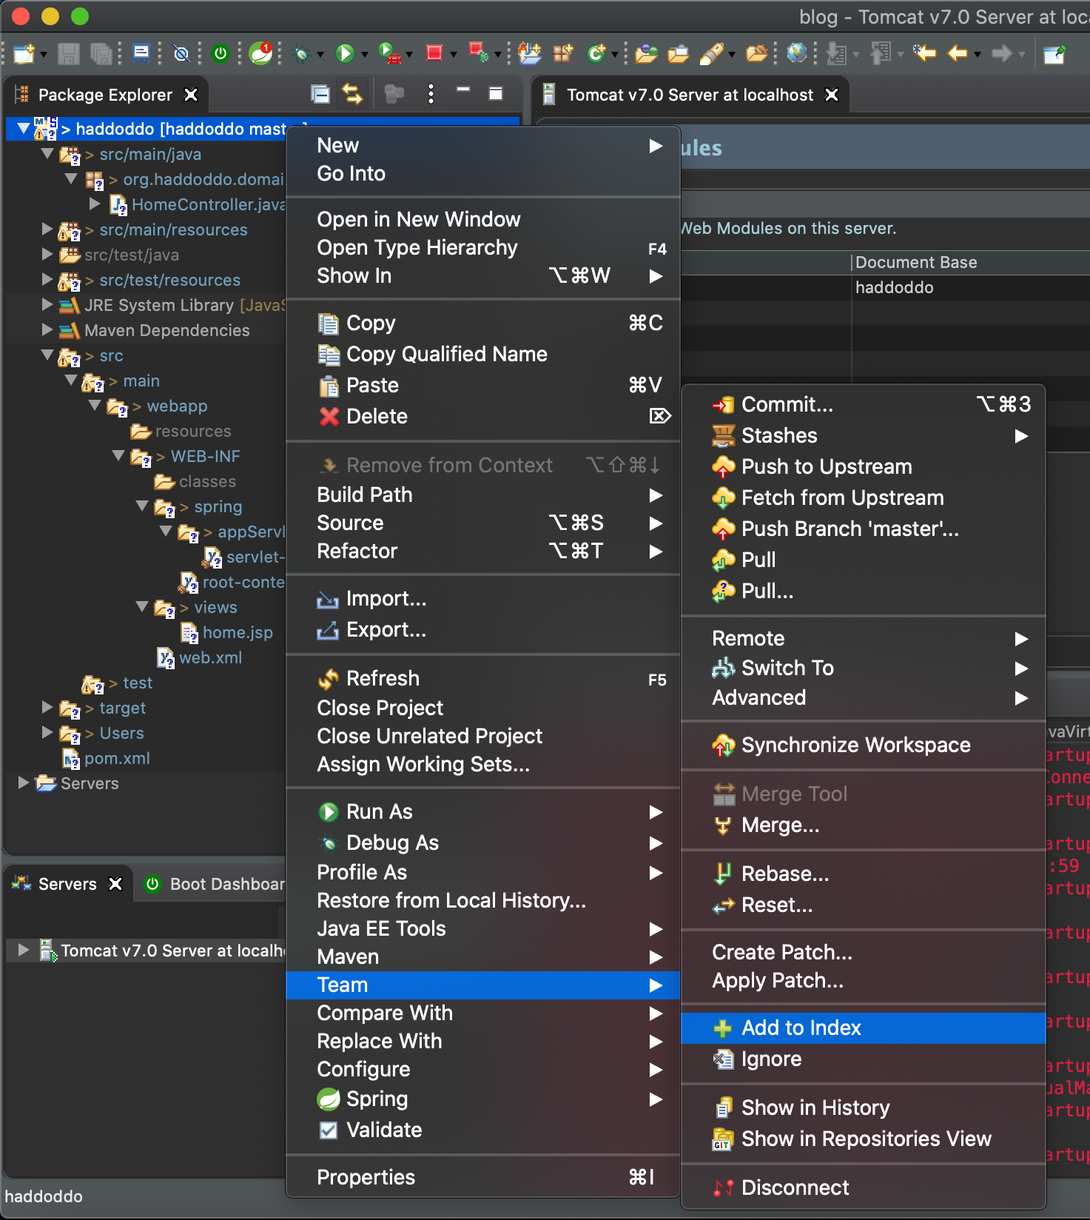The width and height of the screenshot is (1090, 1220).
Task: Click the New wizard toolbar icon
Action: 24,53
